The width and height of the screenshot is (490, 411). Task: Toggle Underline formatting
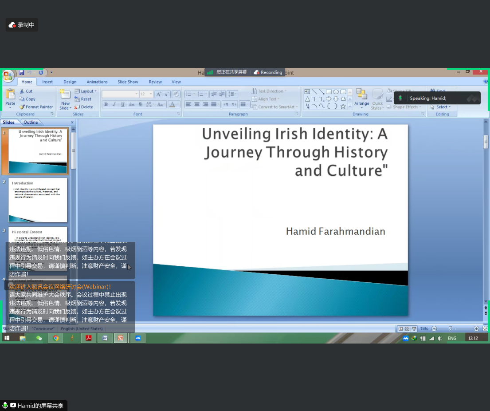[x=122, y=104]
